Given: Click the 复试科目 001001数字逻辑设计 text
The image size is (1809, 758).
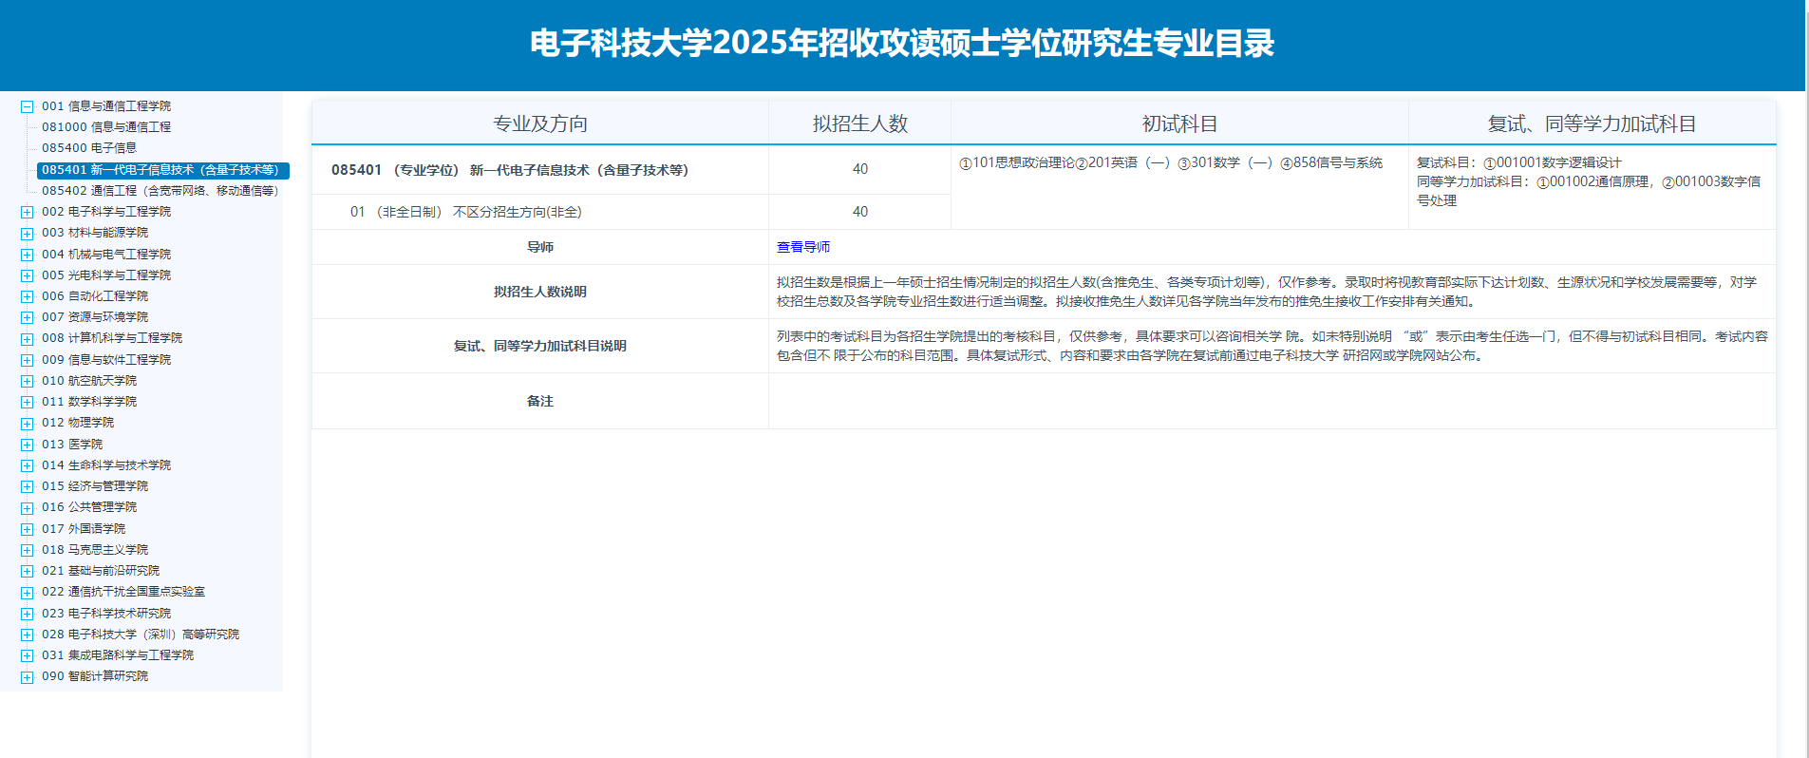Looking at the screenshot, I should pyautogui.click(x=1519, y=162).
